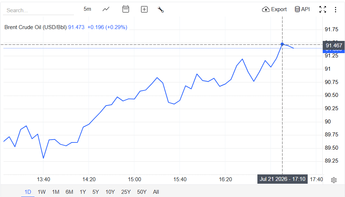
Task: Click the Export cloud download icon
Action: point(266,9)
